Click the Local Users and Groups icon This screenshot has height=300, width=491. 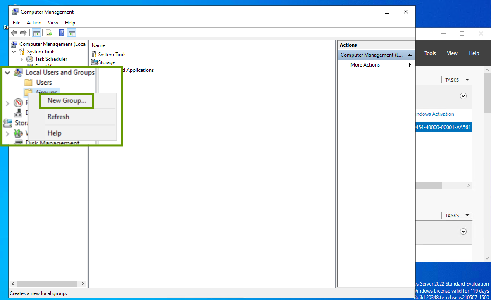[18, 72]
